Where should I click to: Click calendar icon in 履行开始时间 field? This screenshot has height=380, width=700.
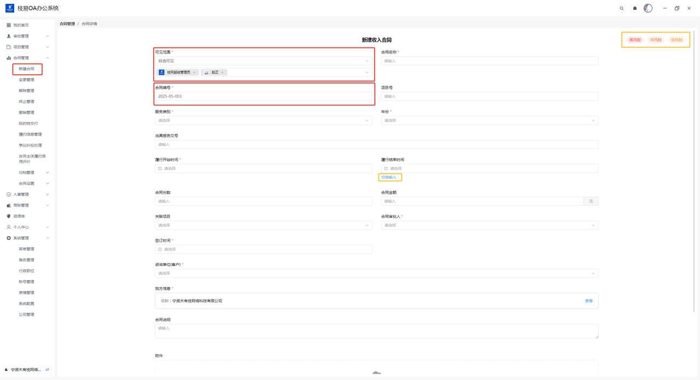160,169
